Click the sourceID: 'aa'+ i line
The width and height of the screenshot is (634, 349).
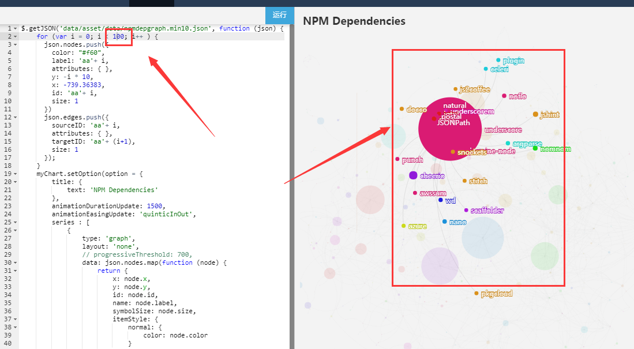[86, 125]
